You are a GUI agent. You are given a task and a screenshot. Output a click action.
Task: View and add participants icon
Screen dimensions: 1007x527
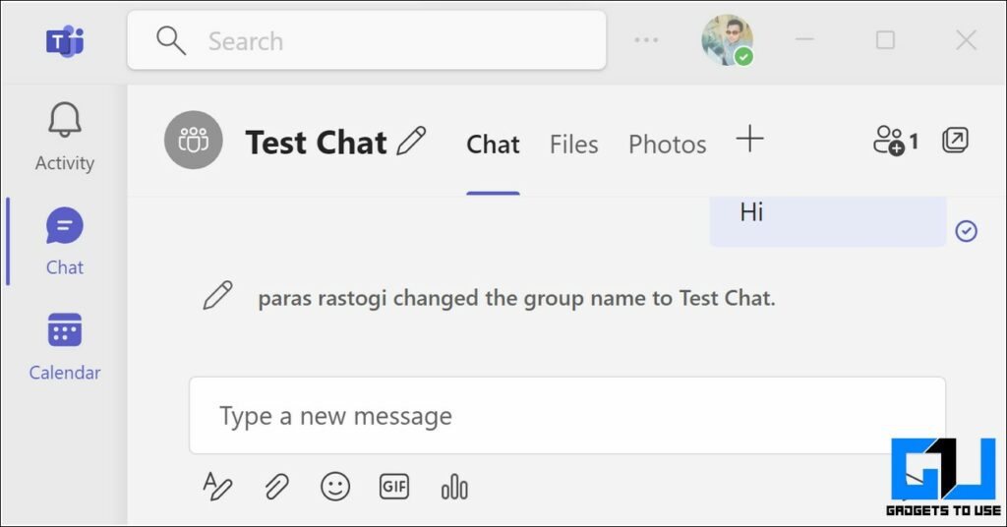click(895, 140)
